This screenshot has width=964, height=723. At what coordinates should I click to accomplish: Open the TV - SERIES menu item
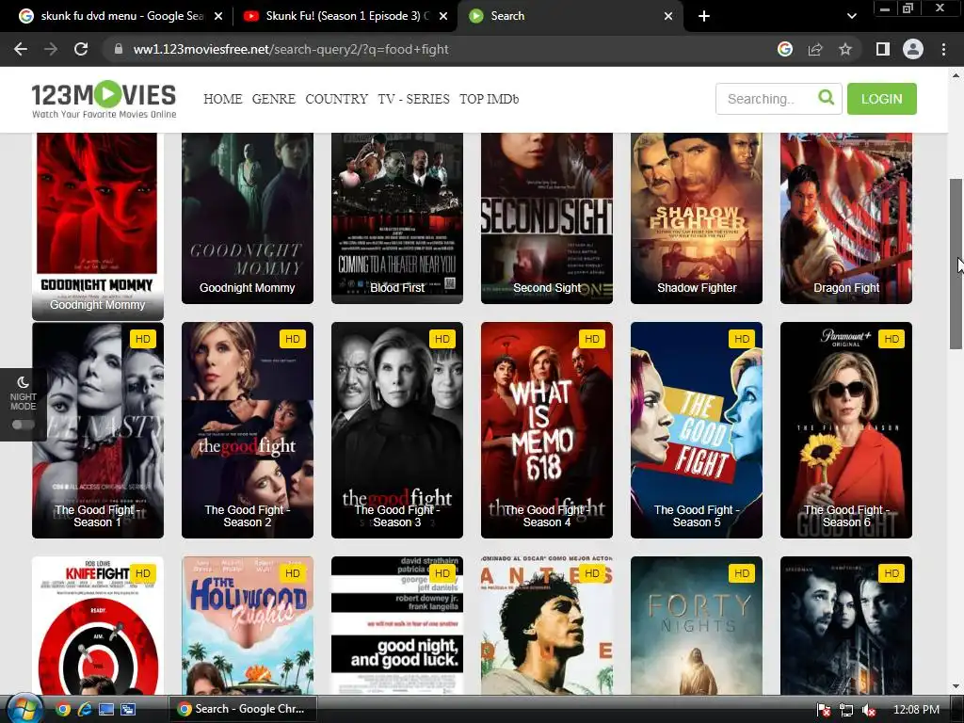click(x=413, y=99)
